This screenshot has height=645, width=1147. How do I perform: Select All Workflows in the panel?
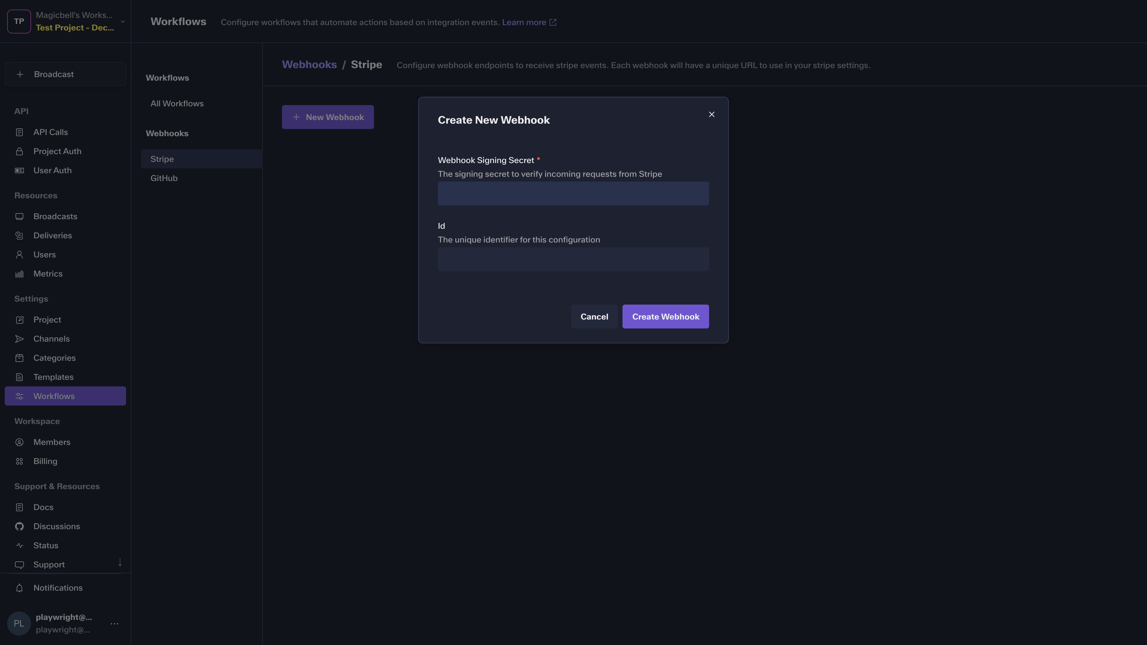(x=177, y=103)
